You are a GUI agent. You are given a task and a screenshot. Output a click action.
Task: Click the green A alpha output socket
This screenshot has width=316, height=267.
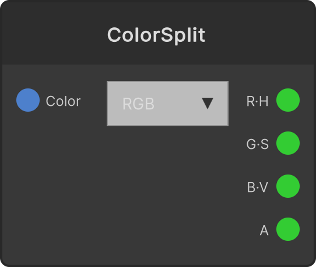tap(288, 229)
